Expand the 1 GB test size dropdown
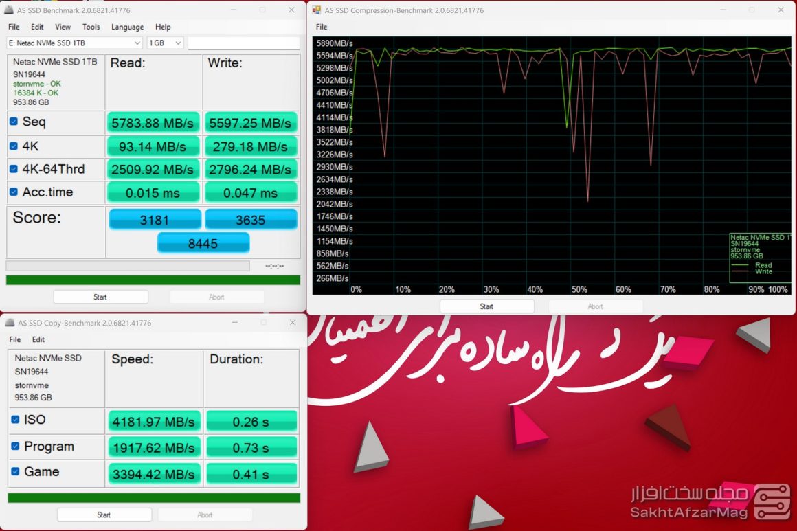 pos(166,43)
